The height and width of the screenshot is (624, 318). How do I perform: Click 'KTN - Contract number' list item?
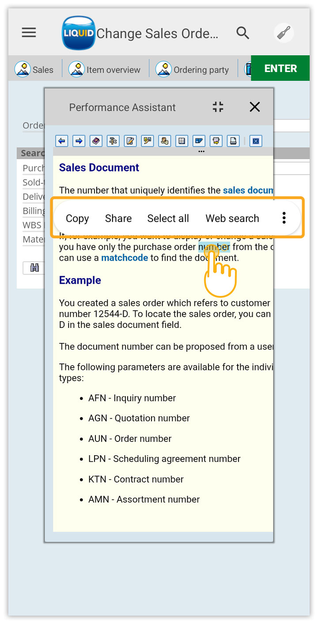click(136, 479)
